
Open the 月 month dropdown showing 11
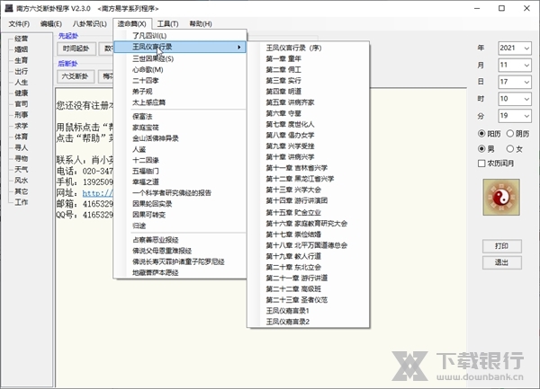515,65
